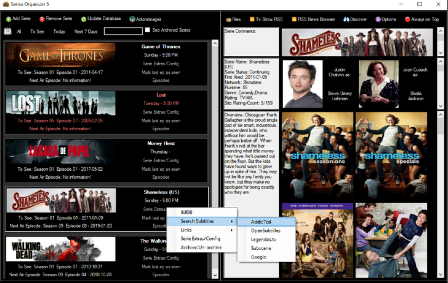Screen dimensions: 448x283
Task: Click the Update Database icon
Action: (84, 19)
